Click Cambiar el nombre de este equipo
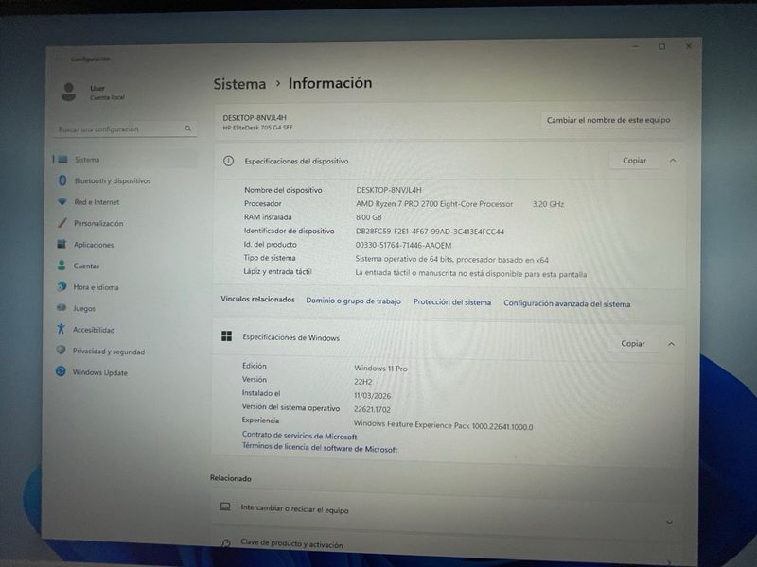Viewport: 757px width, 567px height. point(608,120)
